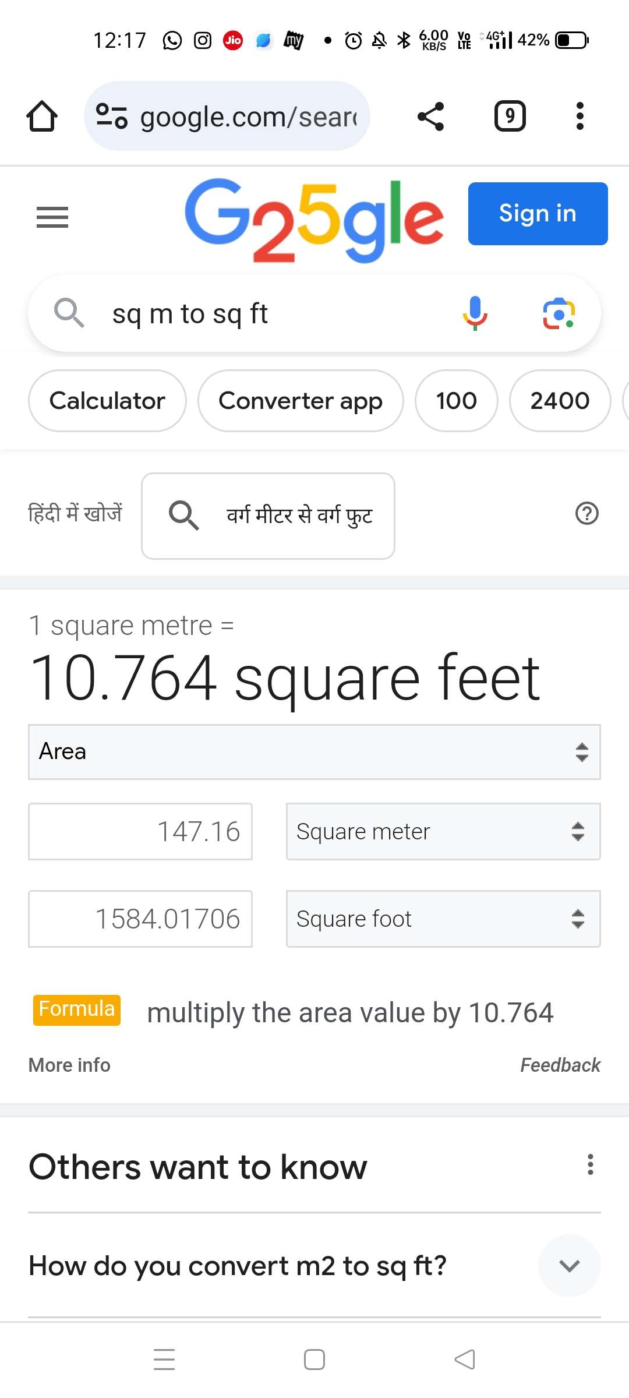Open the Area unit category dropdown
629x1398 pixels.
314,752
